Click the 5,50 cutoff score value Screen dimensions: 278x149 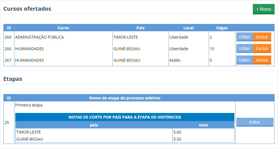[x=177, y=139]
